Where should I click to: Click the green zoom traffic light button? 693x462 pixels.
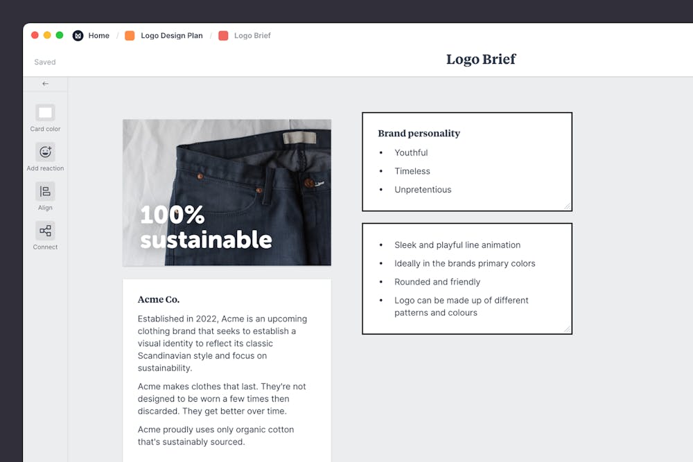click(x=59, y=35)
